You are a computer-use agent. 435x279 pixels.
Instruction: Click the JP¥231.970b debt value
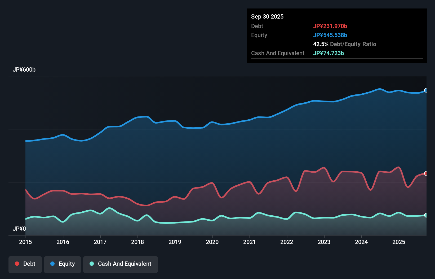pyautogui.click(x=330, y=26)
